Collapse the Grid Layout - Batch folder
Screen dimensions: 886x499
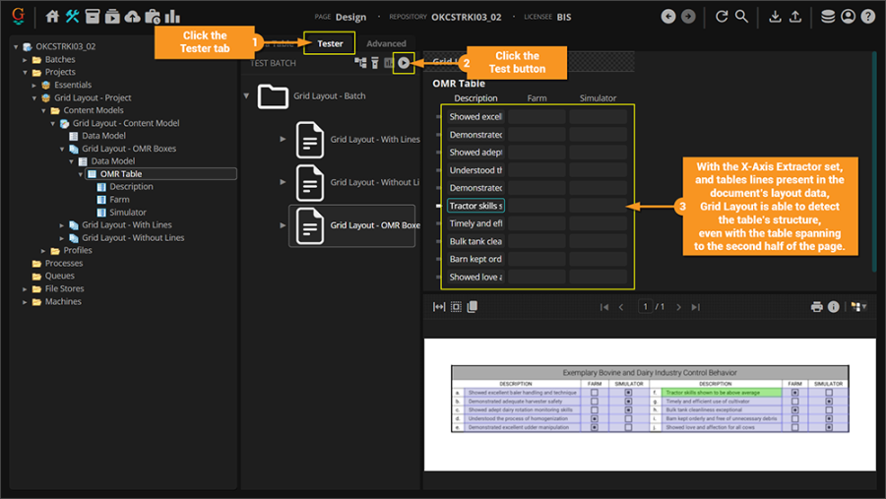(x=246, y=96)
